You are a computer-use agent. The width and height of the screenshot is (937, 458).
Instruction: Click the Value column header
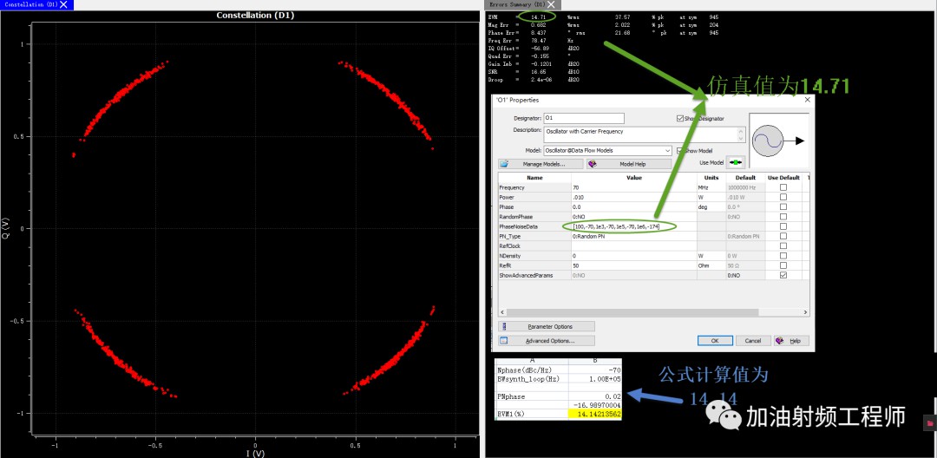[634, 177]
